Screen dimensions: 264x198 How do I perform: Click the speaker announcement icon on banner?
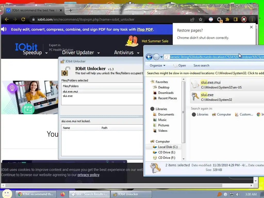point(4,29)
